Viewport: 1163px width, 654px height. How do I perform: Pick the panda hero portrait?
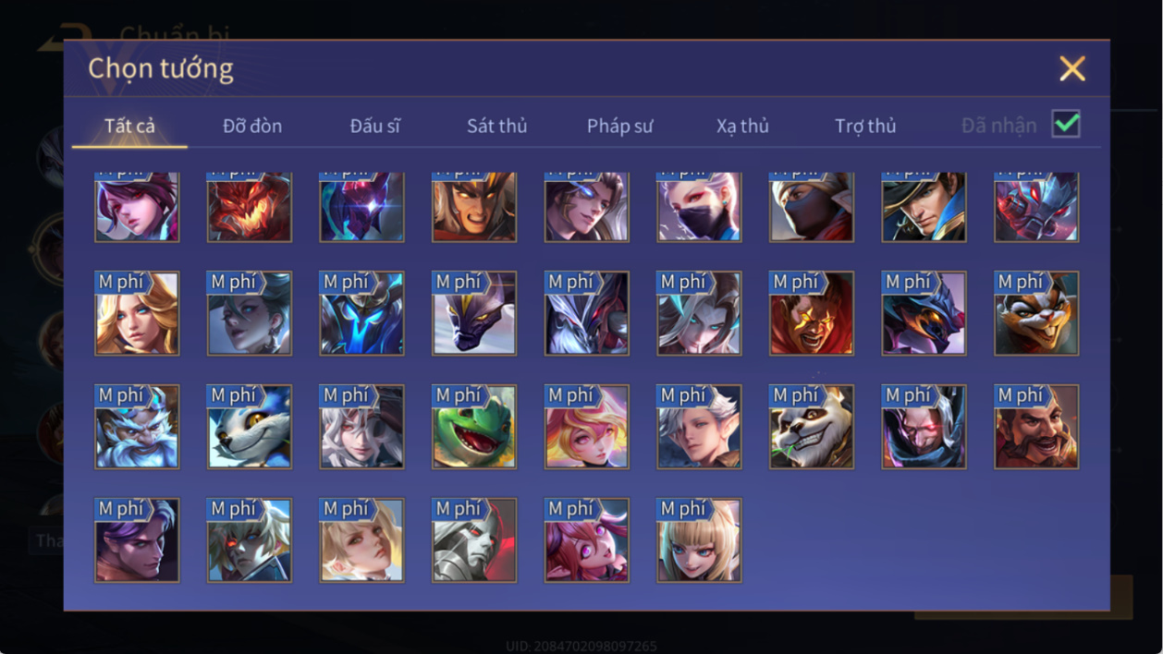tap(812, 427)
